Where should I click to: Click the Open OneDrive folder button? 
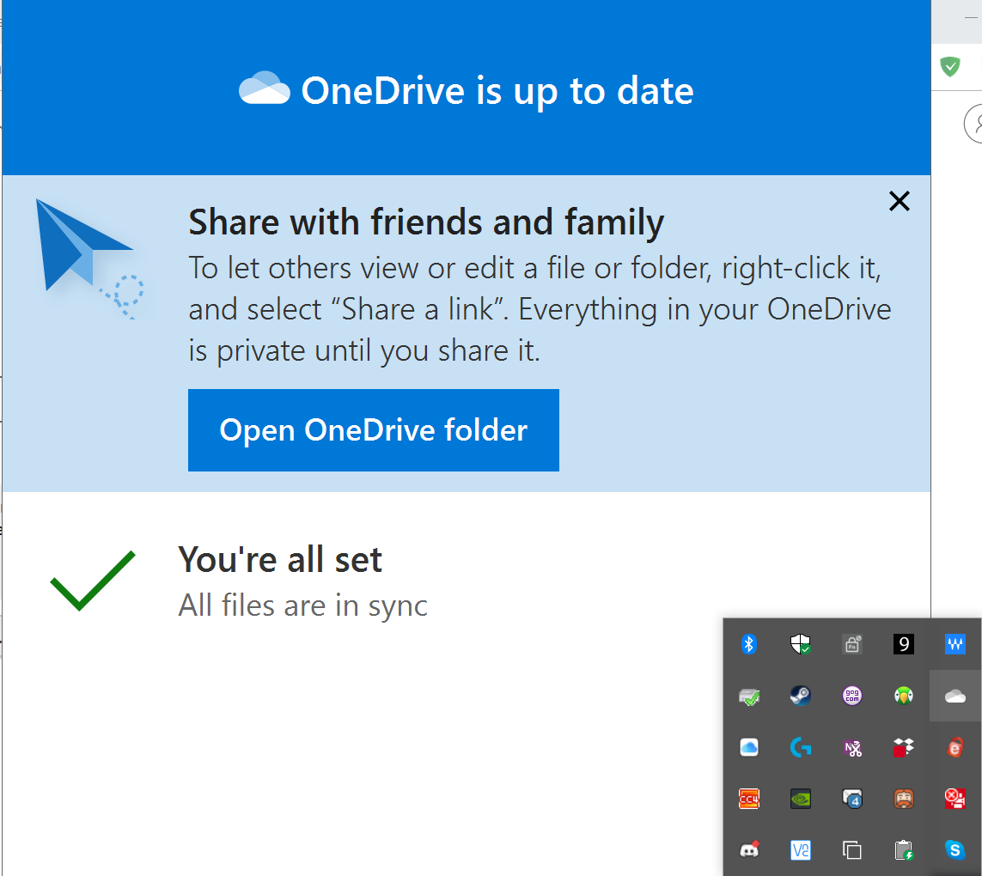pyautogui.click(x=373, y=430)
